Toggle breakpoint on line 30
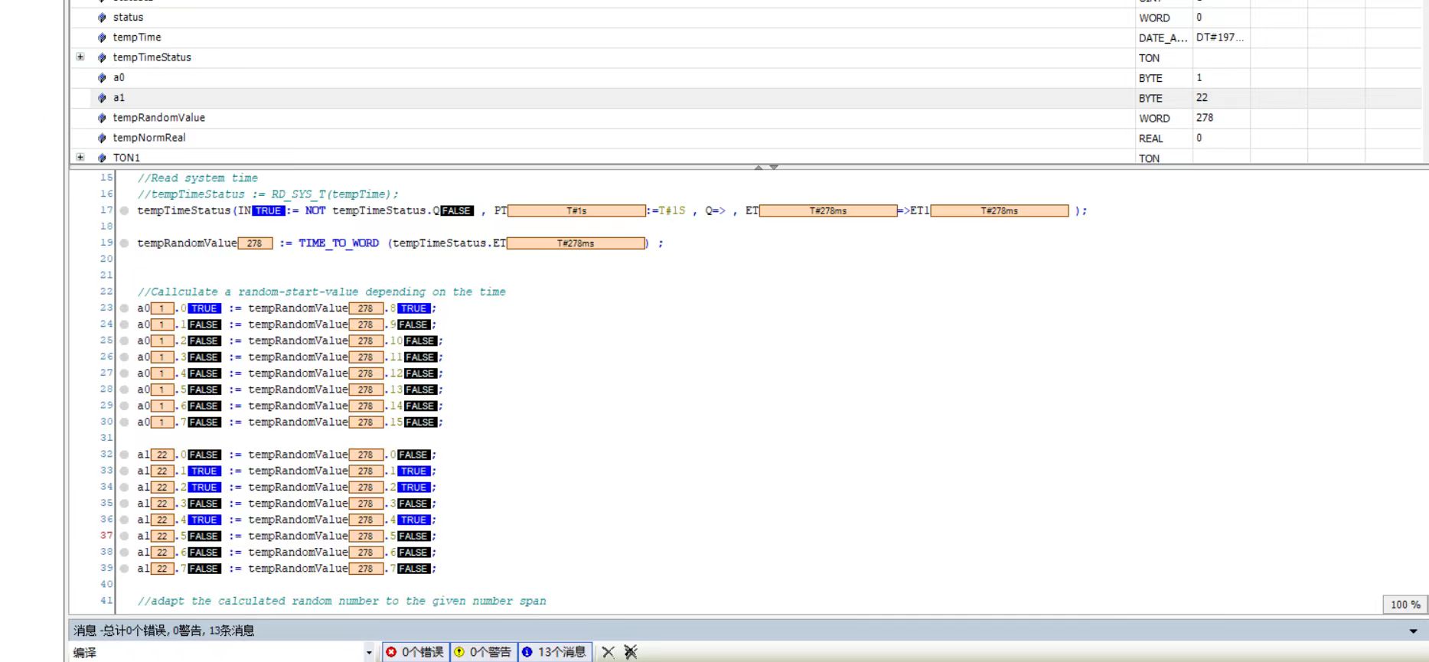1429x662 pixels. point(124,422)
